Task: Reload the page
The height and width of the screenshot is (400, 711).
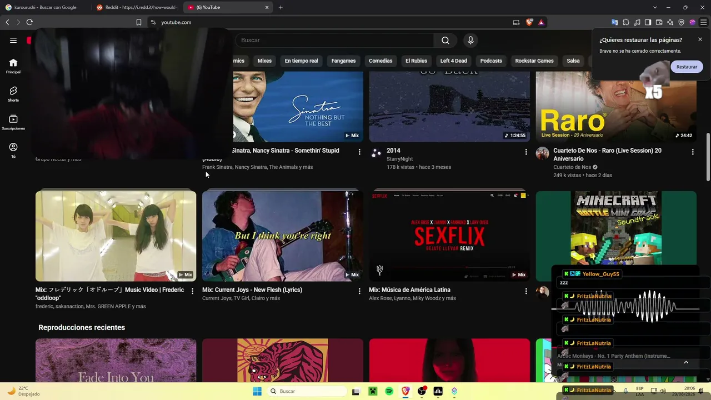Action: pyautogui.click(x=29, y=22)
